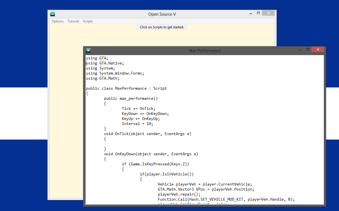This screenshot has width=339, height=211.
Task: Click the 'Interval = 10;' code line
Action: (x=137, y=124)
